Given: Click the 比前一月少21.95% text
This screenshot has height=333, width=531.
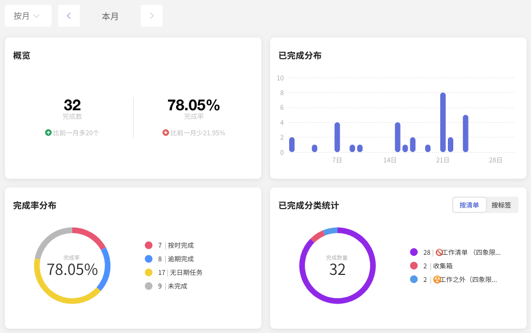Looking at the screenshot, I should tap(198, 133).
